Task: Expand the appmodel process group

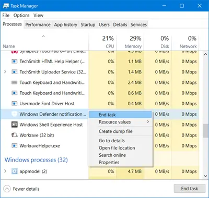Action: [x=5, y=171]
